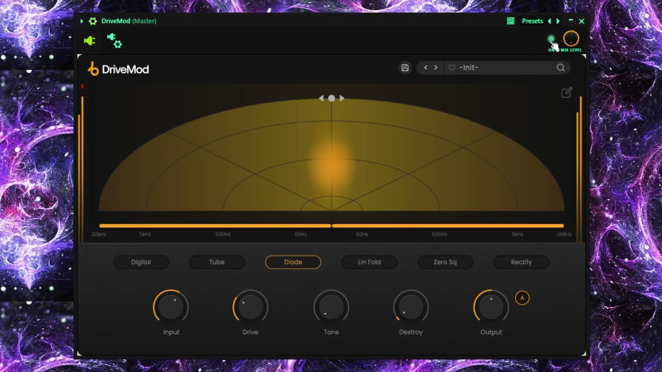The height and width of the screenshot is (372, 662).
Task: Toggle the plugin ON switch
Action: pyautogui.click(x=551, y=39)
